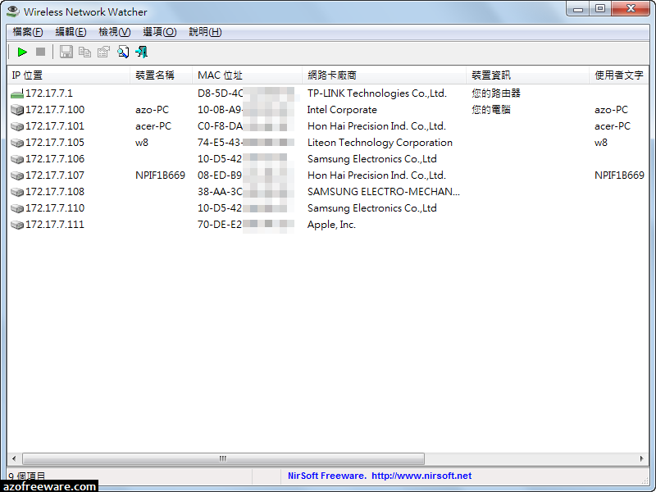Select the router icon for 172.17.7.1
656x492 pixels.
click(x=16, y=94)
